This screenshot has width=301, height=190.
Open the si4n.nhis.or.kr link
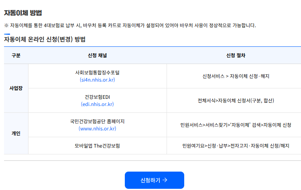97,80
